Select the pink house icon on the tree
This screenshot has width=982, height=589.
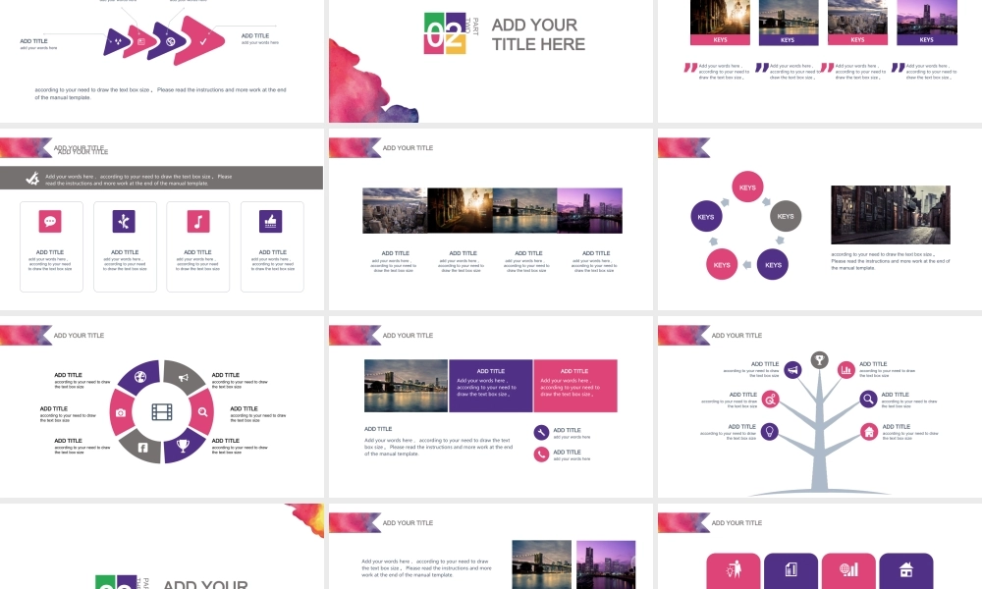(x=869, y=431)
